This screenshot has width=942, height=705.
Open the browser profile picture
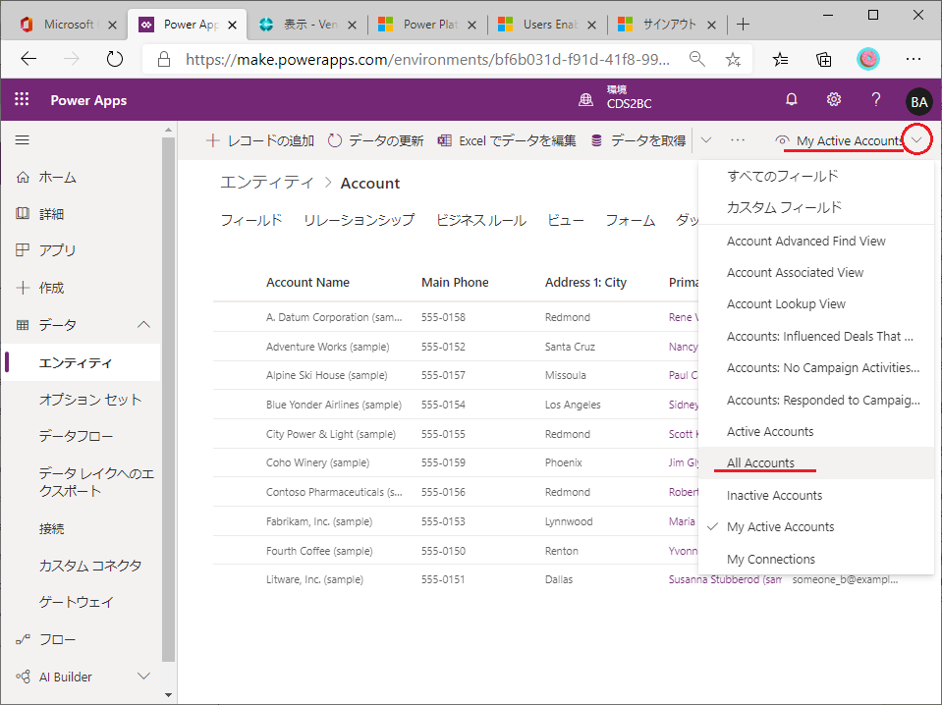[867, 59]
